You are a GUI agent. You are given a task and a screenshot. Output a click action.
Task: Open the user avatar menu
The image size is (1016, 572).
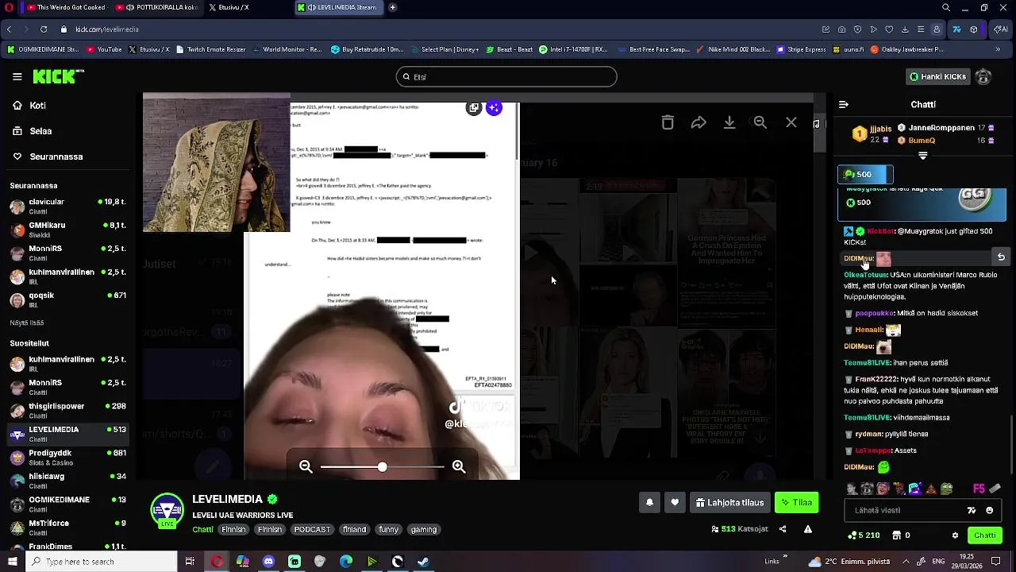tap(983, 77)
